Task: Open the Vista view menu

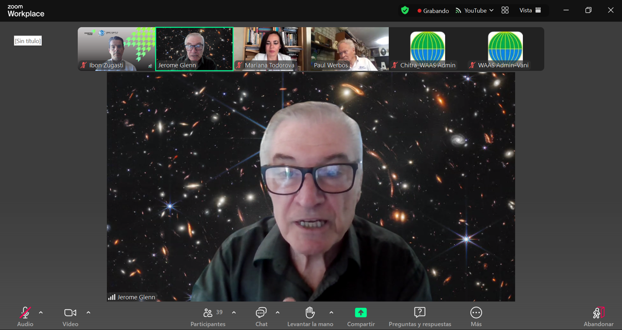Action: click(x=530, y=10)
